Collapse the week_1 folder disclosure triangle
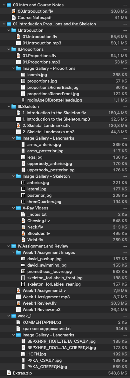This screenshot has width=130, height=378. [x=9, y=316]
